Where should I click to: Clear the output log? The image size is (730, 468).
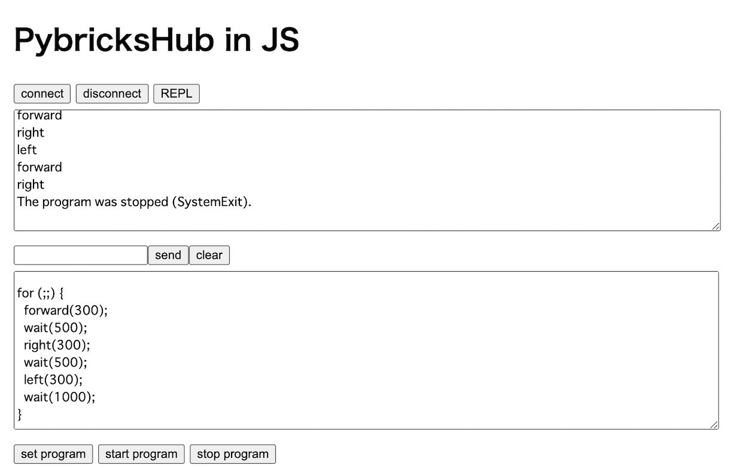(209, 255)
